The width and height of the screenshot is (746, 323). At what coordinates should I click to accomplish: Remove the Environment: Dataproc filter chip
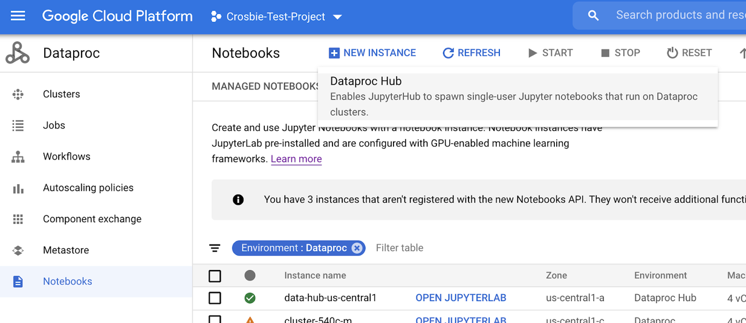click(x=357, y=248)
